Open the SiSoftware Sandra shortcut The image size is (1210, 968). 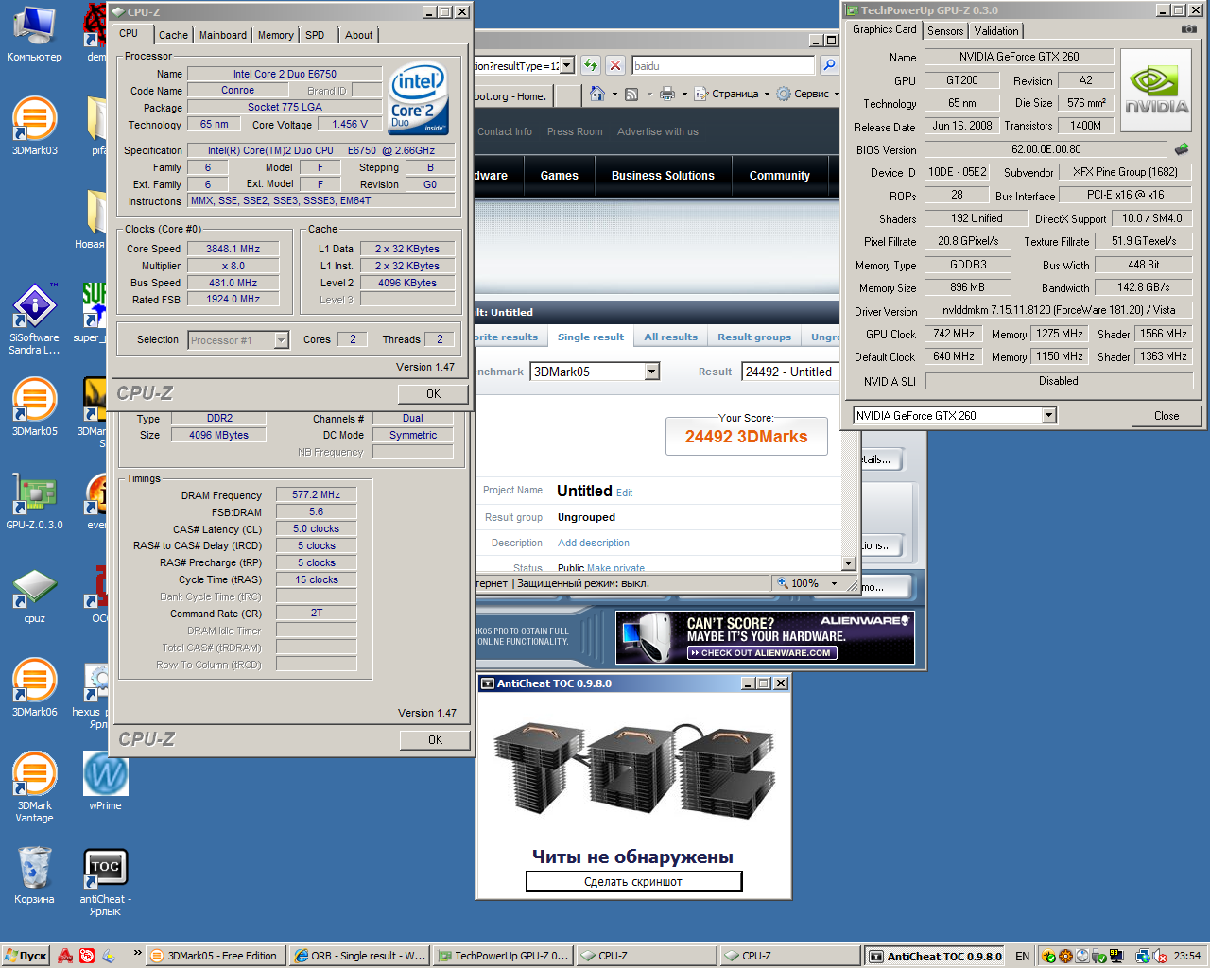tap(34, 319)
